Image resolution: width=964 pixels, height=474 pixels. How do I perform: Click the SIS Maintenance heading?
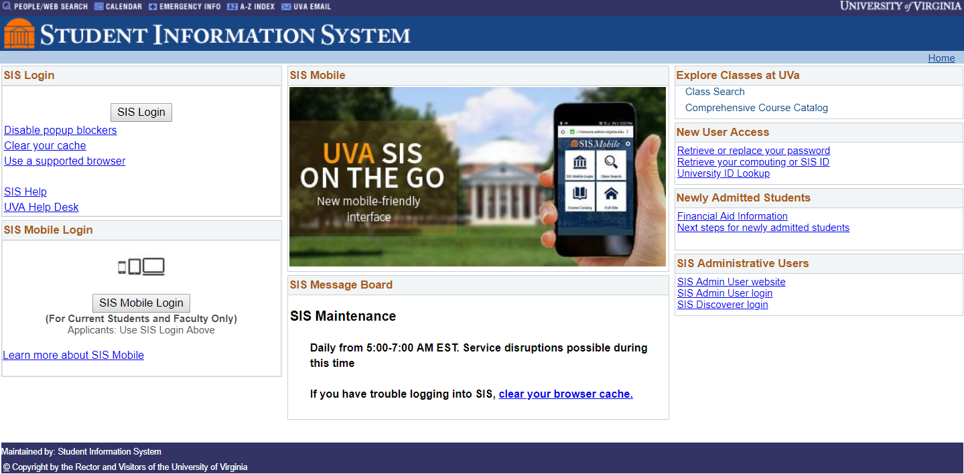343,316
